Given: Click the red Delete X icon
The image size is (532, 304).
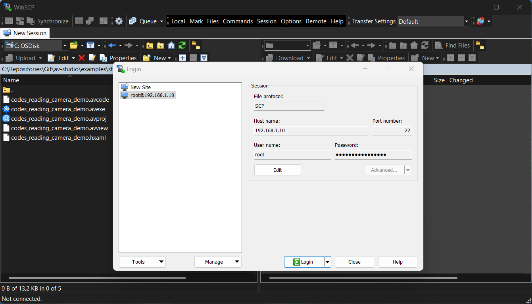Looking at the screenshot, I should pyautogui.click(x=82, y=58).
